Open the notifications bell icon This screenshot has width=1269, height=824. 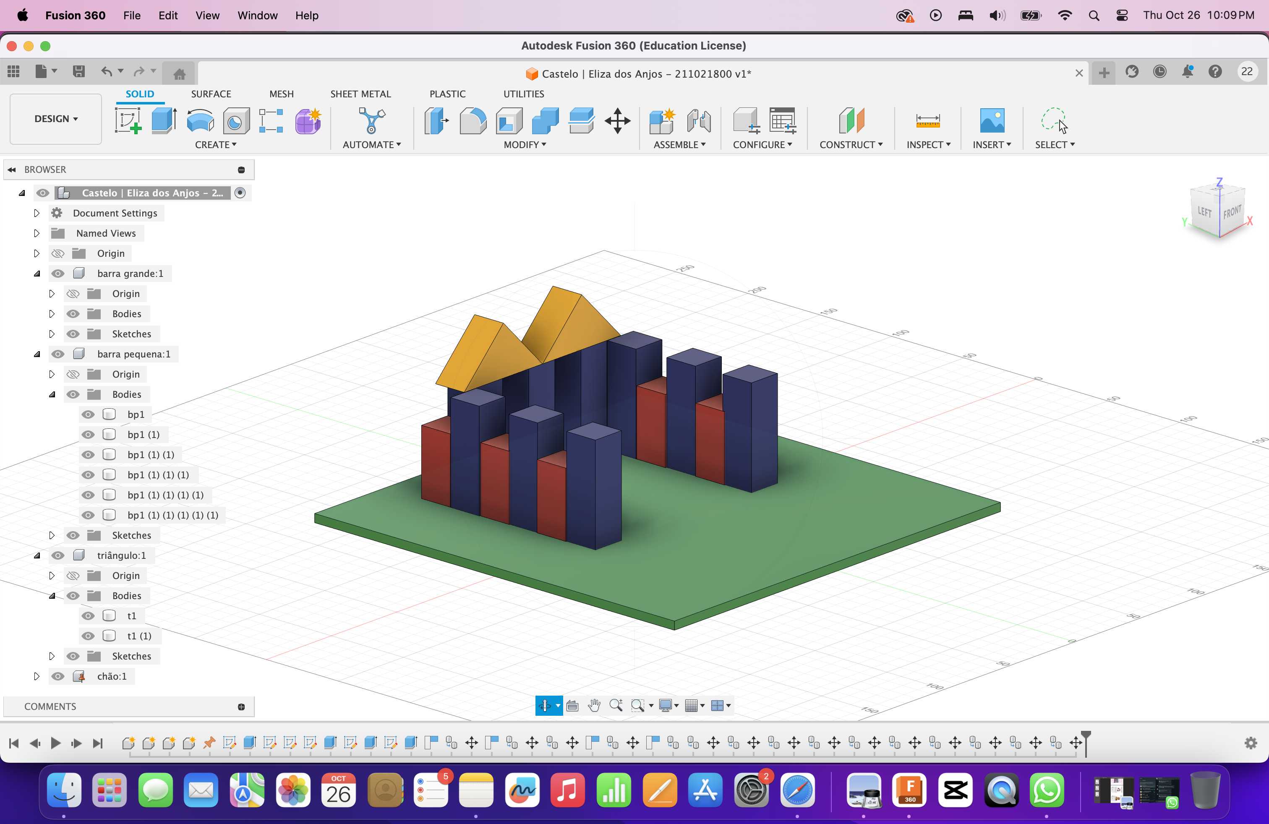tap(1188, 71)
